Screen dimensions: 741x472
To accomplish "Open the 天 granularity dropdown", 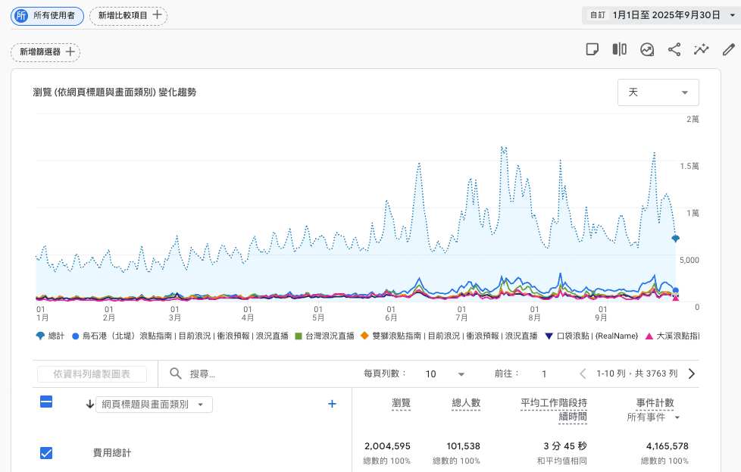I will coord(658,92).
